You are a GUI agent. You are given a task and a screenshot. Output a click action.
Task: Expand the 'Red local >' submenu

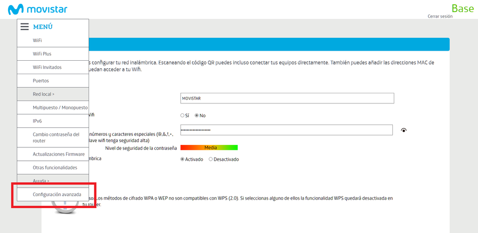[44, 94]
